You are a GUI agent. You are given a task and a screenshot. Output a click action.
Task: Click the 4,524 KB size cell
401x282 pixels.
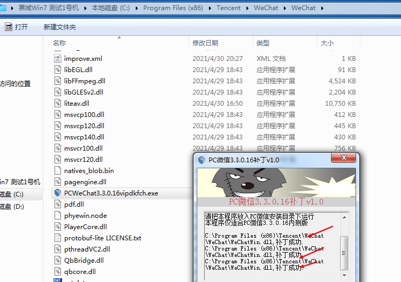point(342,81)
